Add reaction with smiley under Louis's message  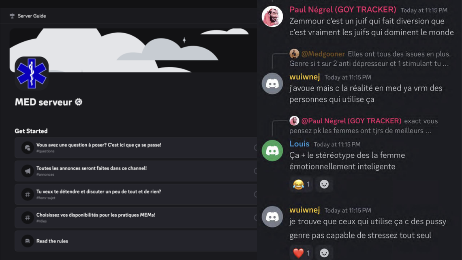[324, 184]
